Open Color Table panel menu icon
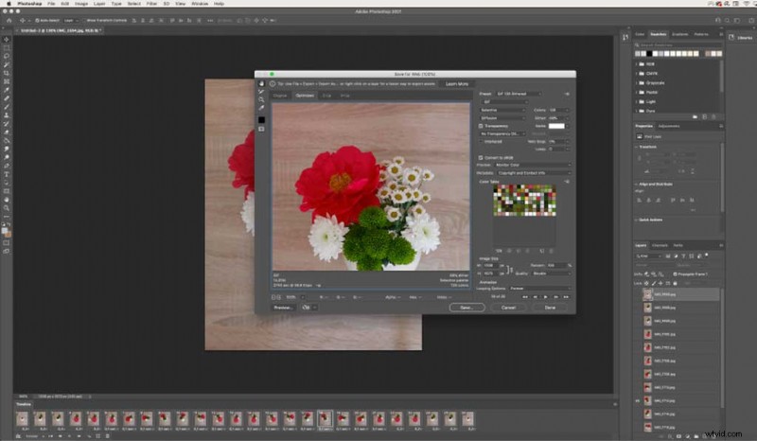757x441 pixels. (x=567, y=182)
